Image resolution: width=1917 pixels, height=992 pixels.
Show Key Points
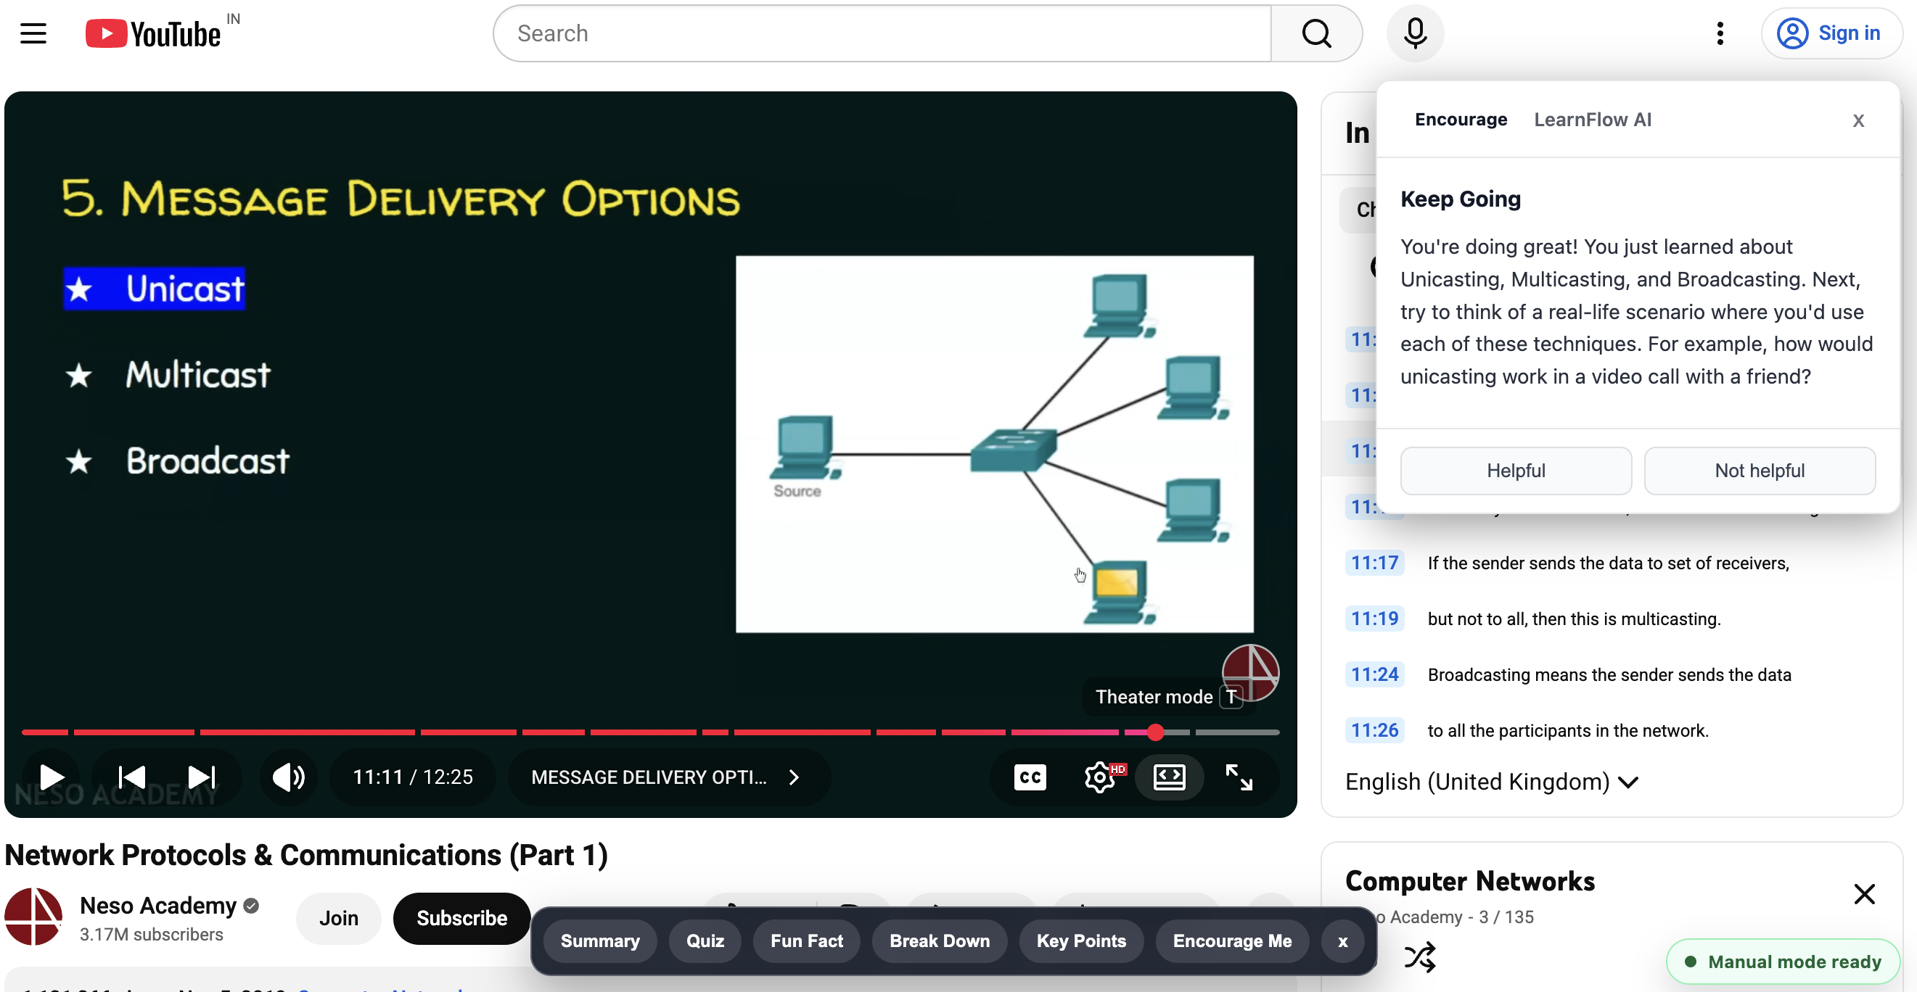[x=1081, y=941]
